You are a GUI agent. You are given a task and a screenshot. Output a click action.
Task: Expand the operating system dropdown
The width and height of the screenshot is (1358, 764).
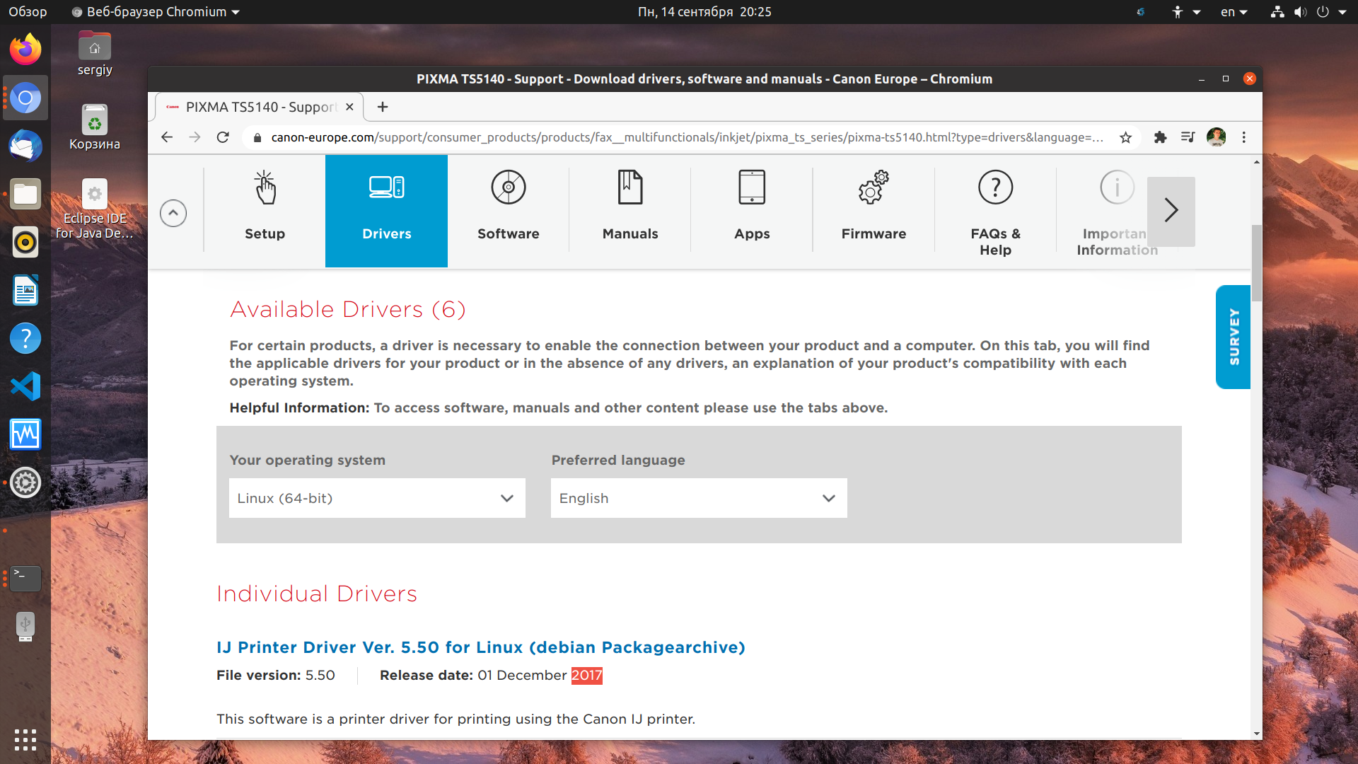377,498
